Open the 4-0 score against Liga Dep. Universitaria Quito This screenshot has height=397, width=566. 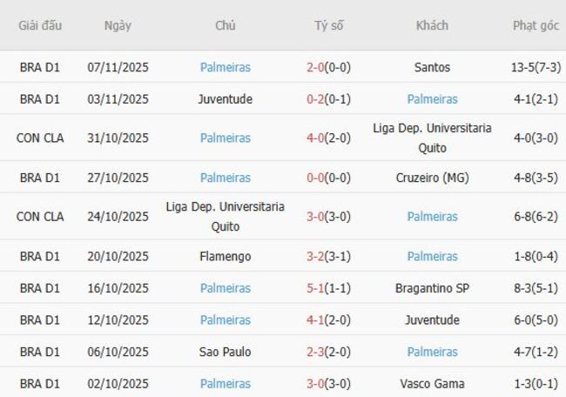tap(328, 138)
